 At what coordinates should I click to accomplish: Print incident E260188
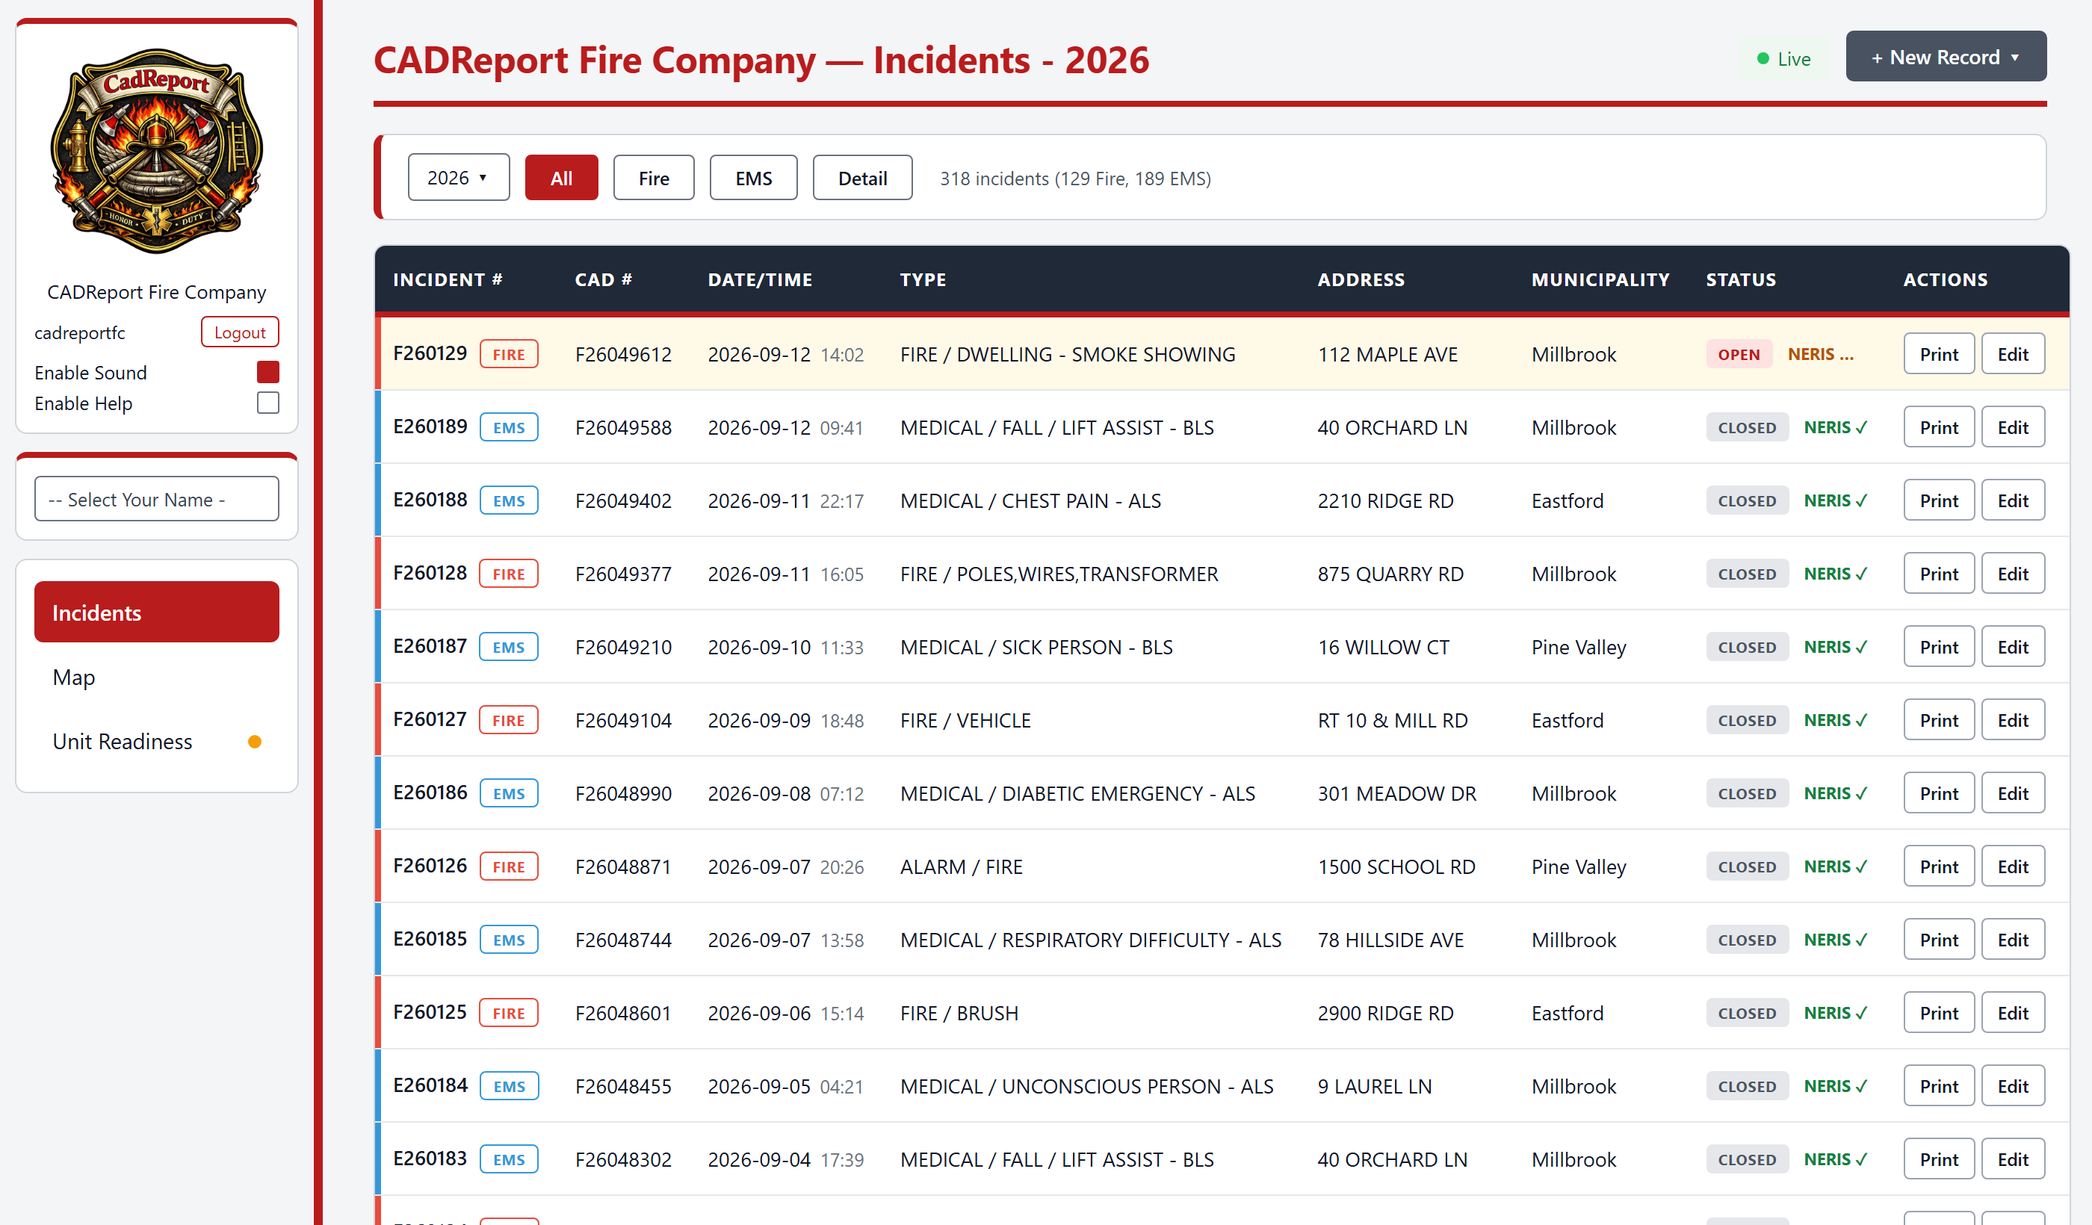pos(1938,500)
